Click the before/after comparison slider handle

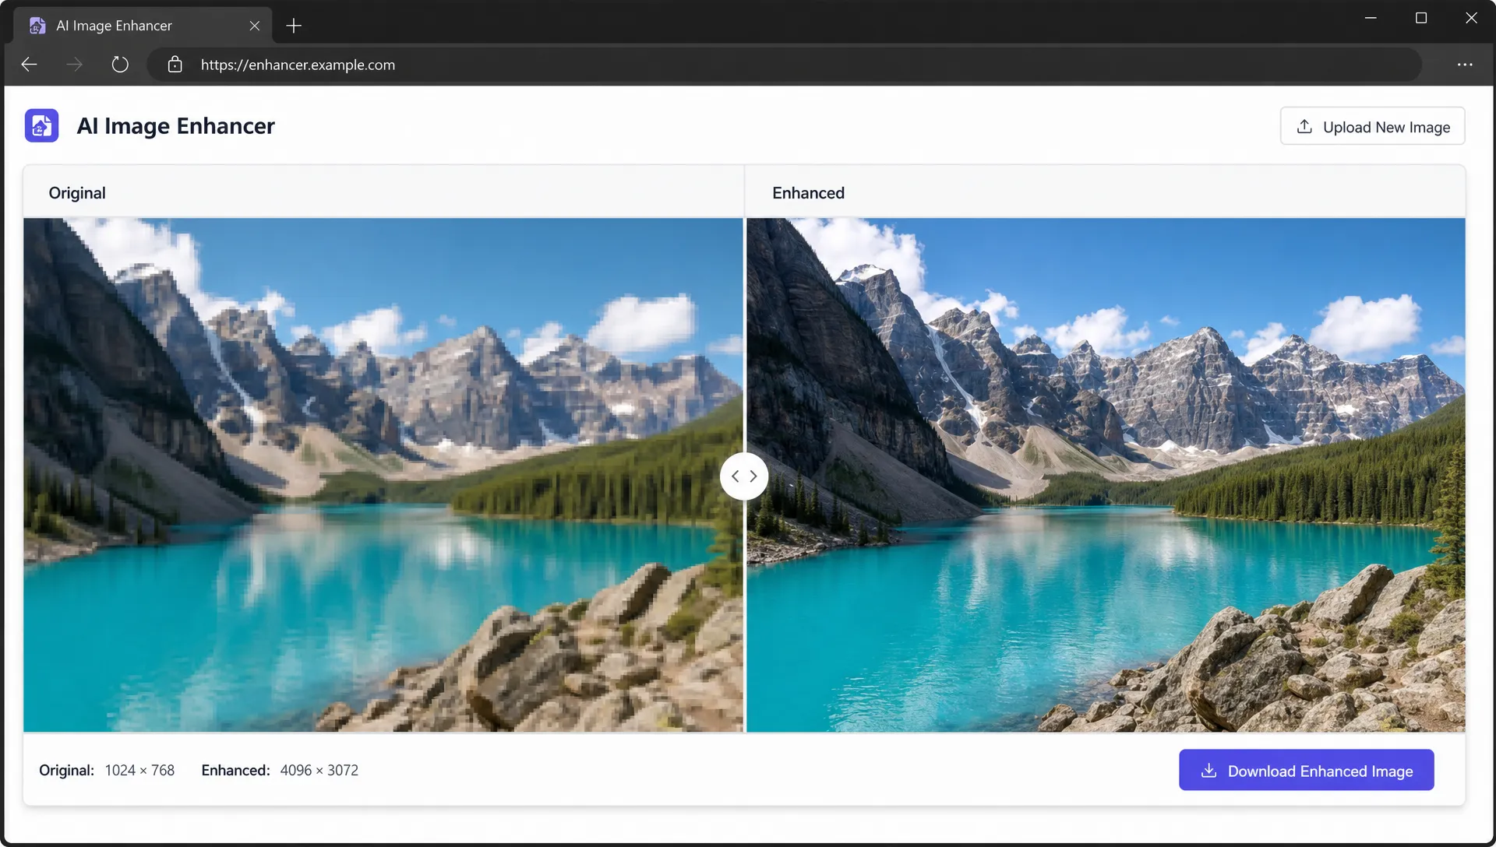[x=744, y=476]
